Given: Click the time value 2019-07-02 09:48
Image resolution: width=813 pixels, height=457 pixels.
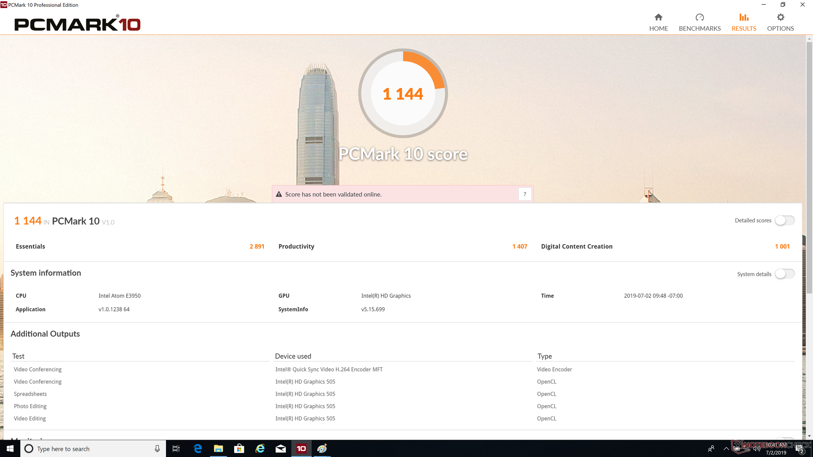Looking at the screenshot, I should (x=653, y=296).
